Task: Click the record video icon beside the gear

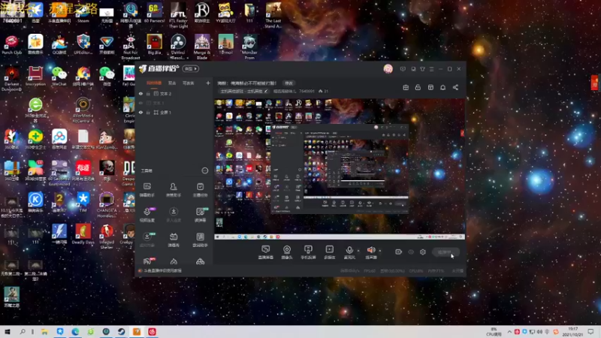Action: [x=398, y=252]
